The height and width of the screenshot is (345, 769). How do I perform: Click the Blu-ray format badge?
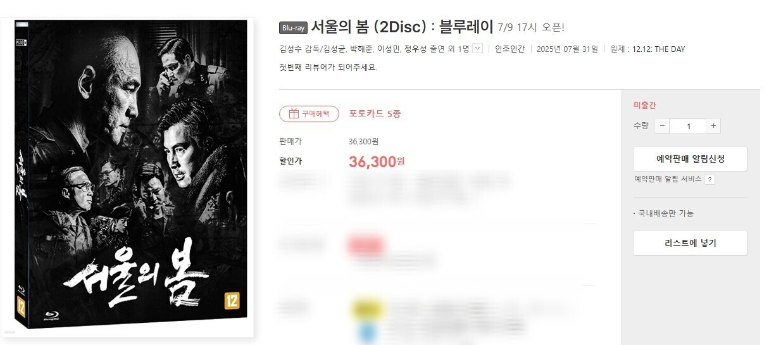point(293,28)
